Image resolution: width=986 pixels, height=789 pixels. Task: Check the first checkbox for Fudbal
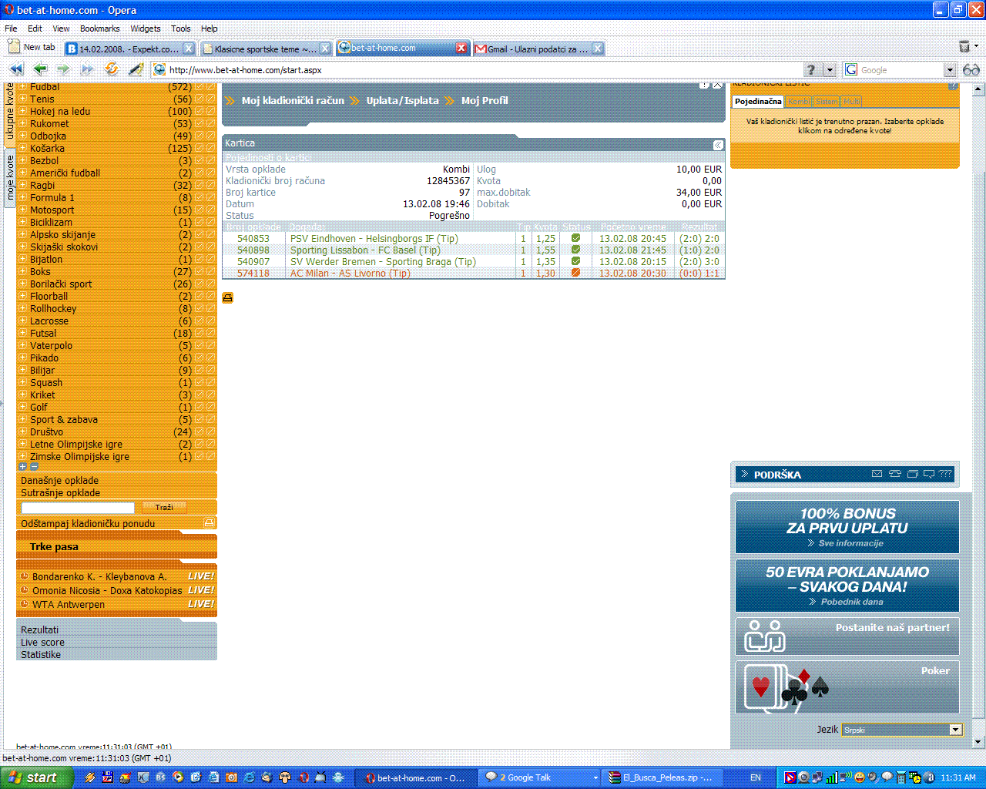tap(200, 87)
